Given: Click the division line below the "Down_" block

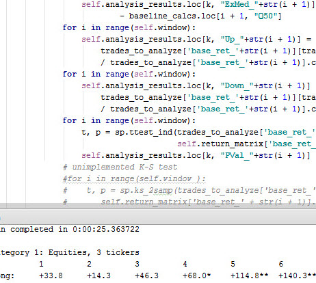Looking at the screenshot, I should [x=208, y=109].
